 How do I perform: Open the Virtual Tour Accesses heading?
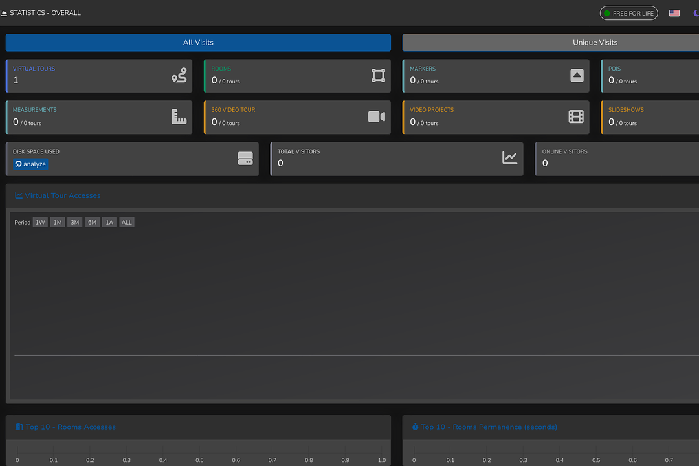[x=62, y=195]
